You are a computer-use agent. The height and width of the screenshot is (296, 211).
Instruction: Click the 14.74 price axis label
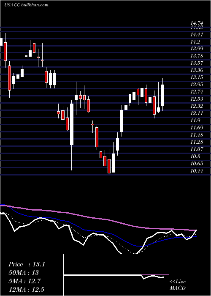[197, 24]
